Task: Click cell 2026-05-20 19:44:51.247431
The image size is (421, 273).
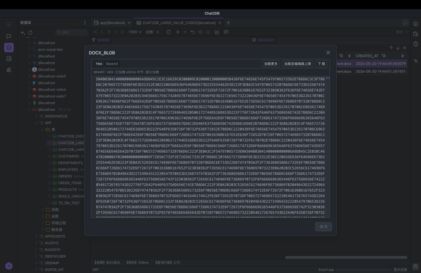Action: click(380, 71)
